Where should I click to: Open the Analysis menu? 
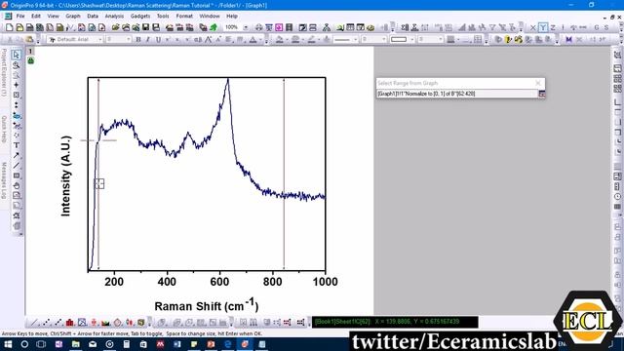114,17
